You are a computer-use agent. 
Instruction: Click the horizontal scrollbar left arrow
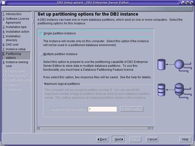pyautogui.click(x=39, y=128)
